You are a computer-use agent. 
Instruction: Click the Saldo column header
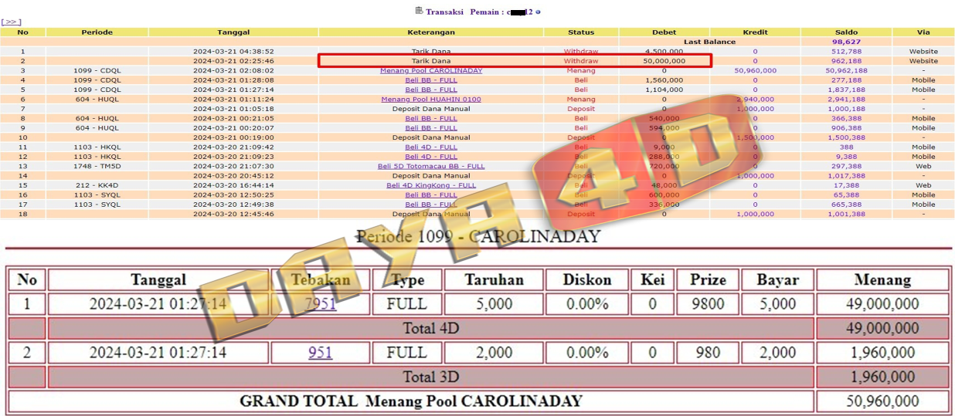(845, 32)
